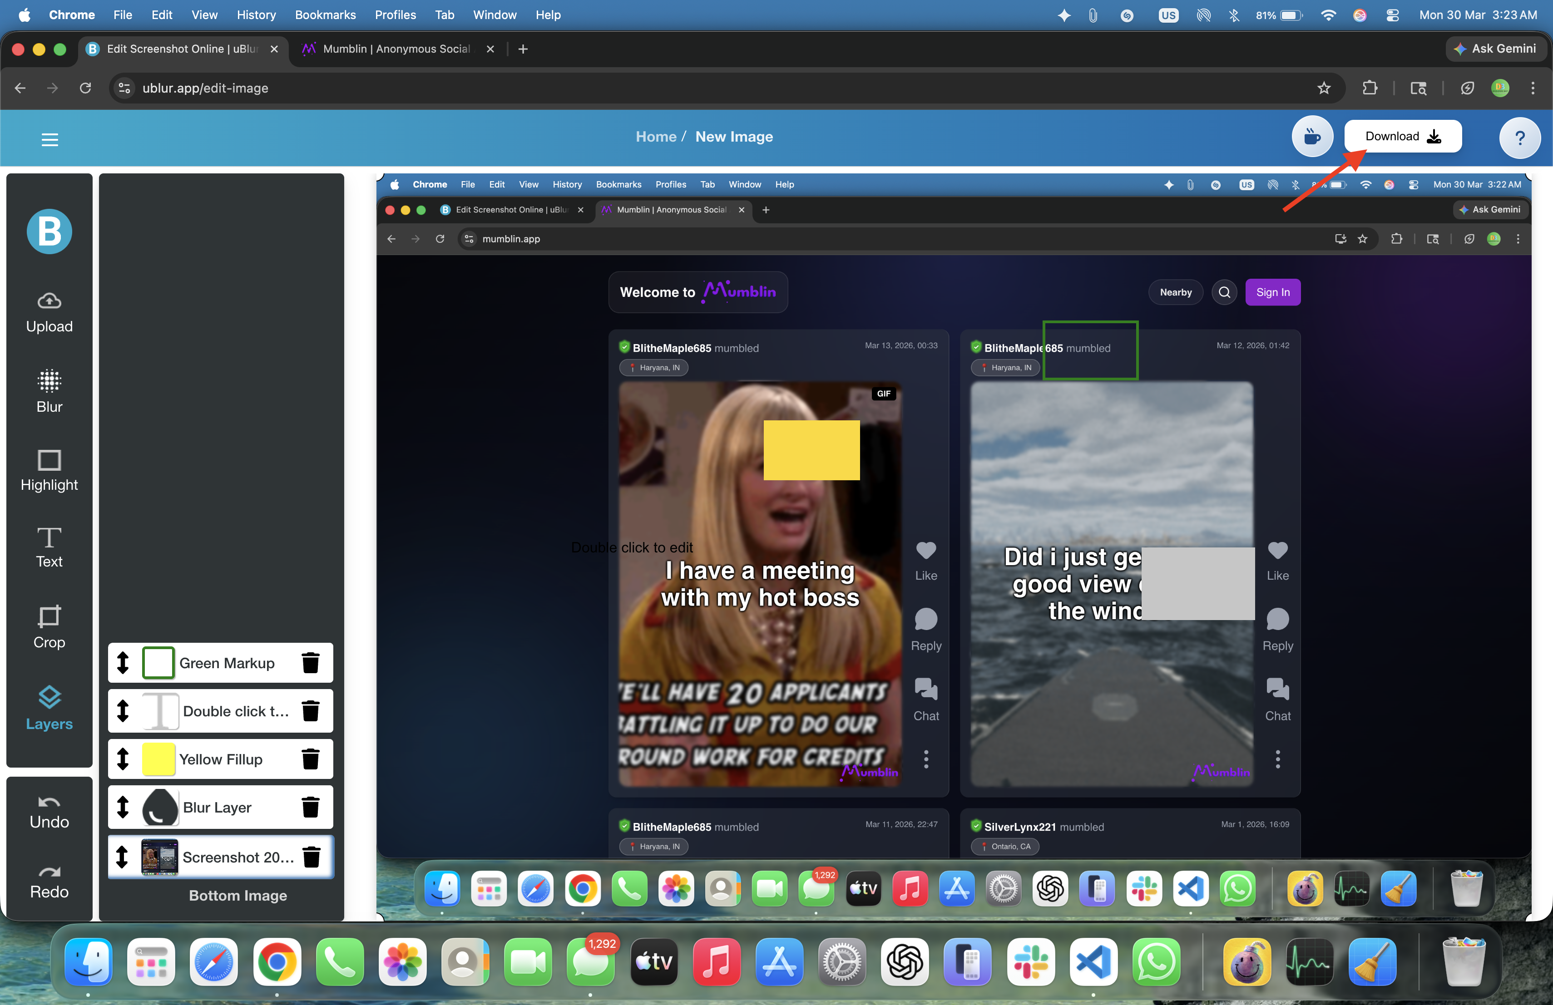Click the Bottom Image label
1553x1005 pixels.
(238, 896)
